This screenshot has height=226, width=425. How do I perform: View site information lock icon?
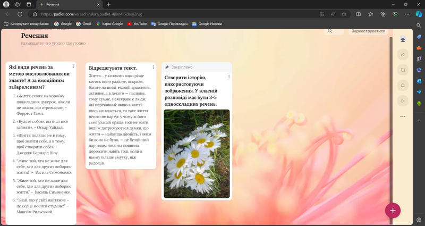[35, 14]
